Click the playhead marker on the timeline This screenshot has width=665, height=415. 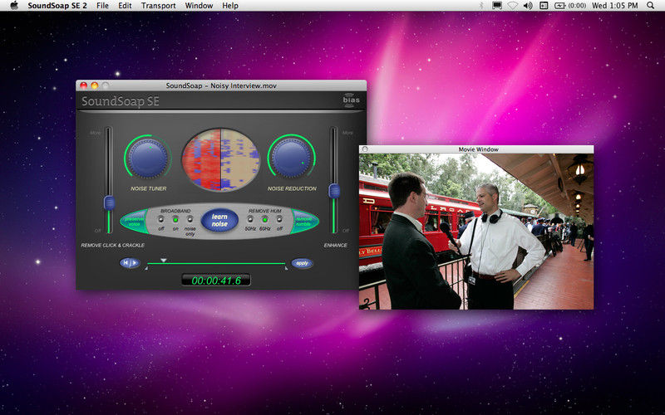point(164,260)
